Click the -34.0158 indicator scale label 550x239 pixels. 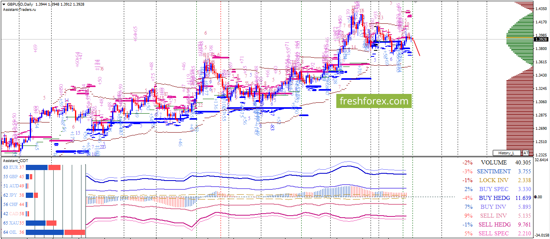point(542,235)
